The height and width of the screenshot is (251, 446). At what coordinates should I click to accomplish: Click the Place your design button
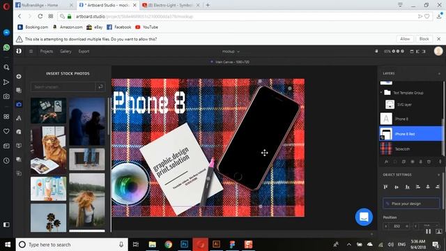(411, 204)
